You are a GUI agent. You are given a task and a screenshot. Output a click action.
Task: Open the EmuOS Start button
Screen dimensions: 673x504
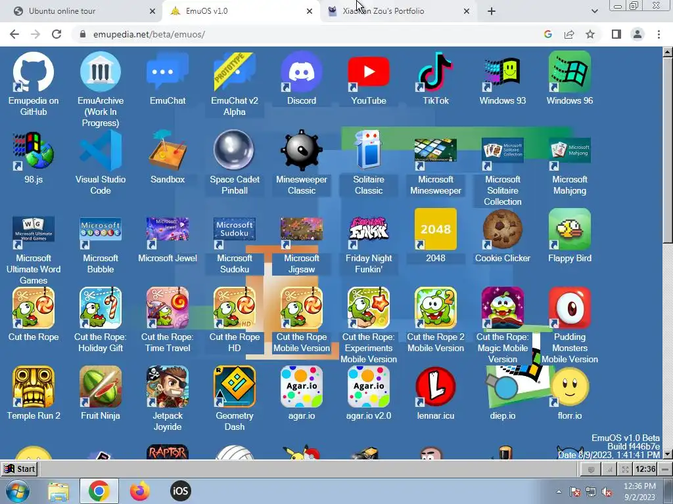(20, 469)
